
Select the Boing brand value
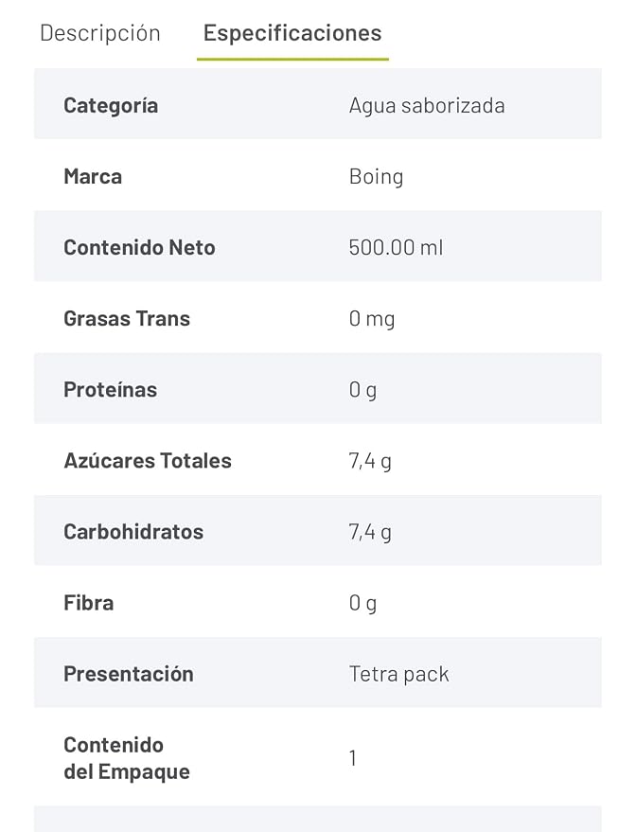(x=376, y=177)
